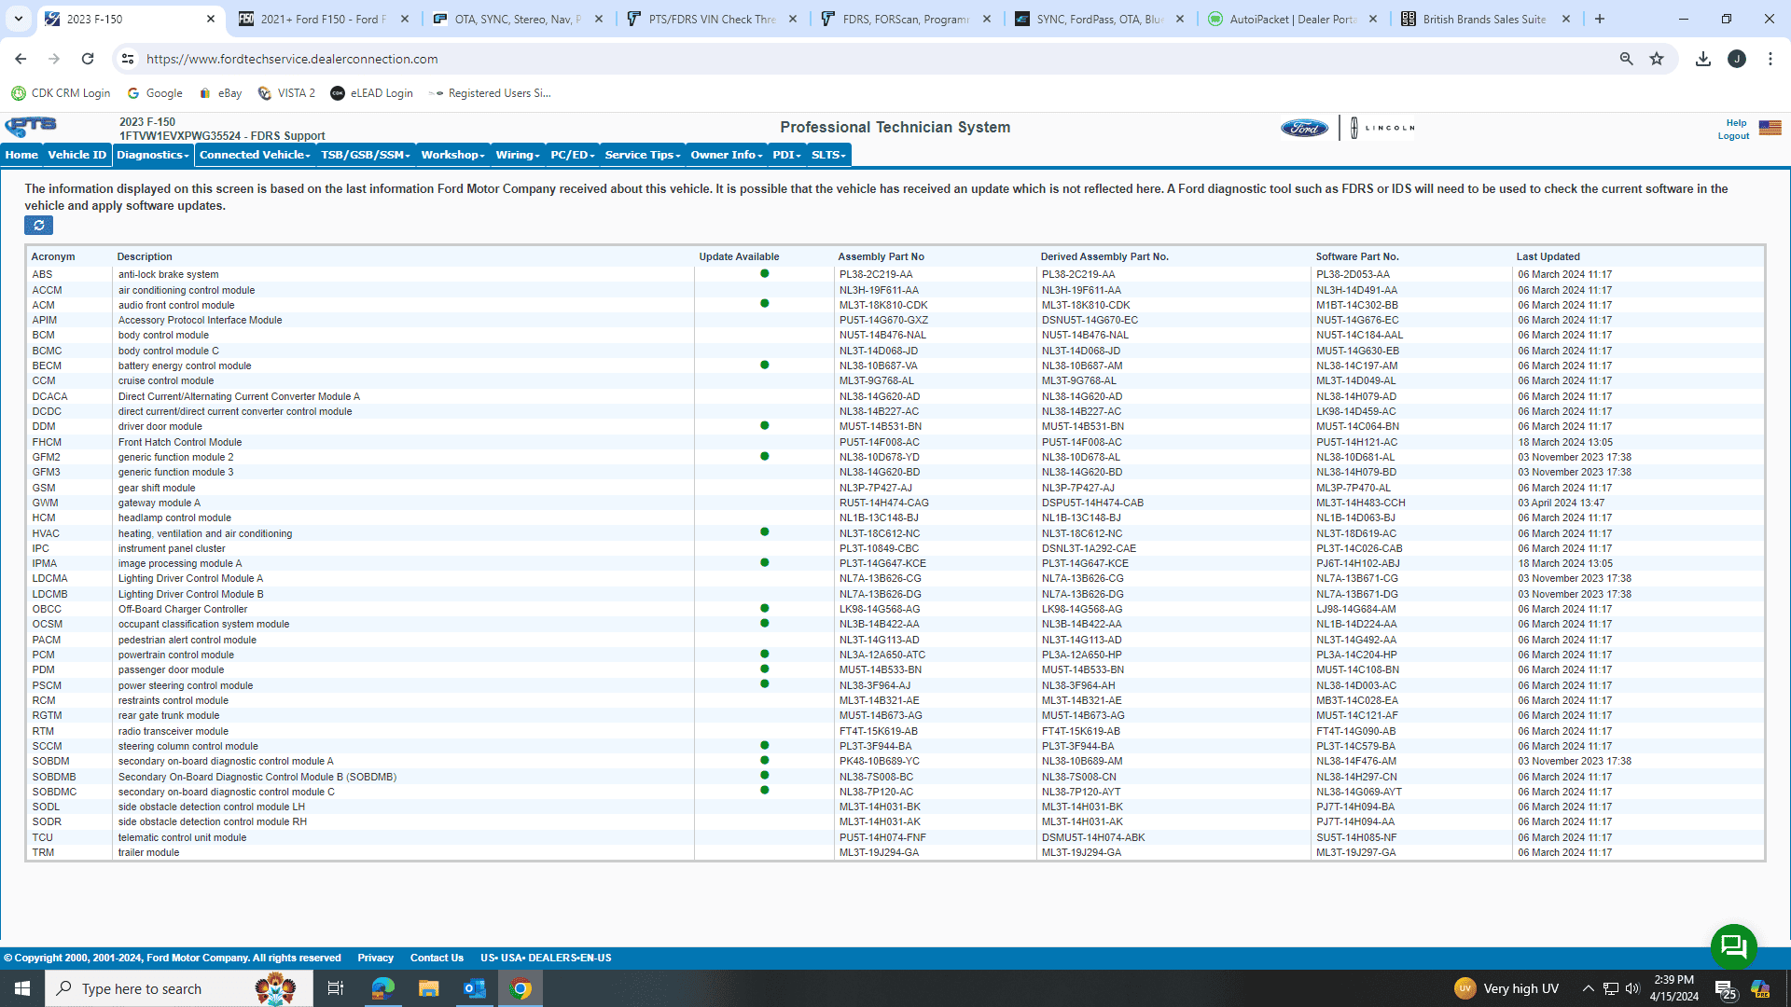Open the green chat bubble icon
This screenshot has height=1007, width=1791.
point(1733,946)
